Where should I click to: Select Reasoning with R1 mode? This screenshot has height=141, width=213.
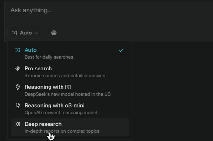point(48,87)
